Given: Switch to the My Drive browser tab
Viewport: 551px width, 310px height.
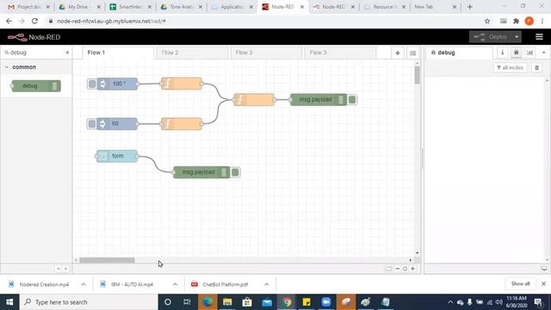Looking at the screenshot, I should pyautogui.click(x=80, y=7).
